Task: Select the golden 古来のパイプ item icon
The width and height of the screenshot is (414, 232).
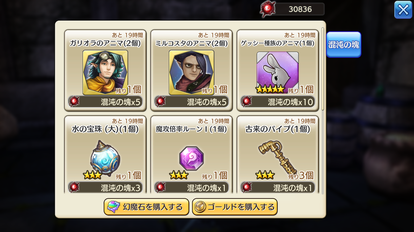Action: 278,157
